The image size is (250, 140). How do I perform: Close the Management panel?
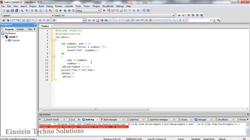click(35, 24)
